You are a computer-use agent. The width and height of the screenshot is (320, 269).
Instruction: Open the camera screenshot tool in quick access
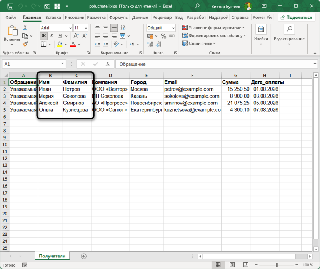pos(47,6)
